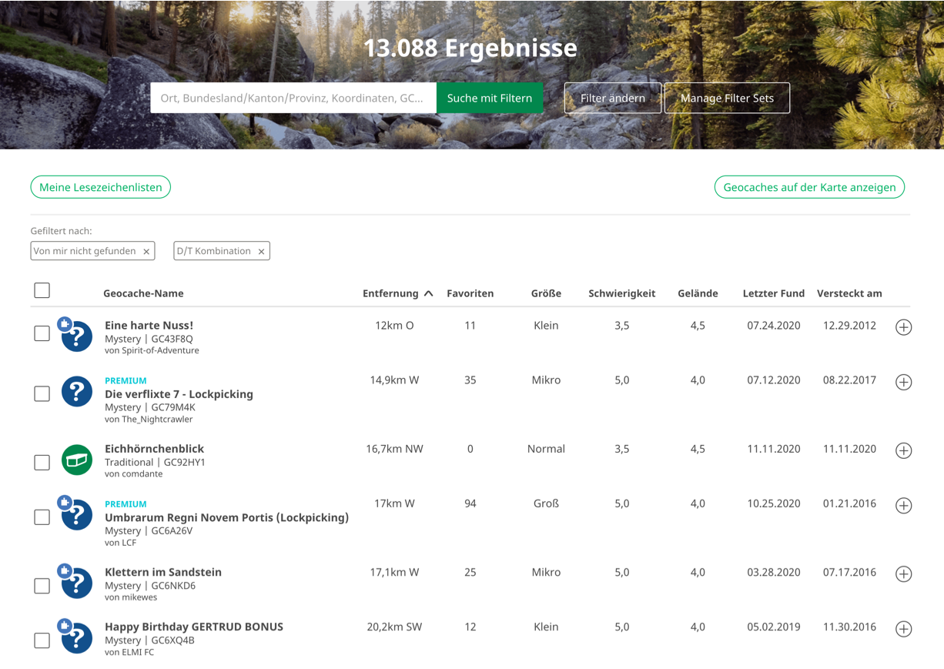Click the plus icon for Die verflixte 7 row
944x669 pixels.
point(903,382)
